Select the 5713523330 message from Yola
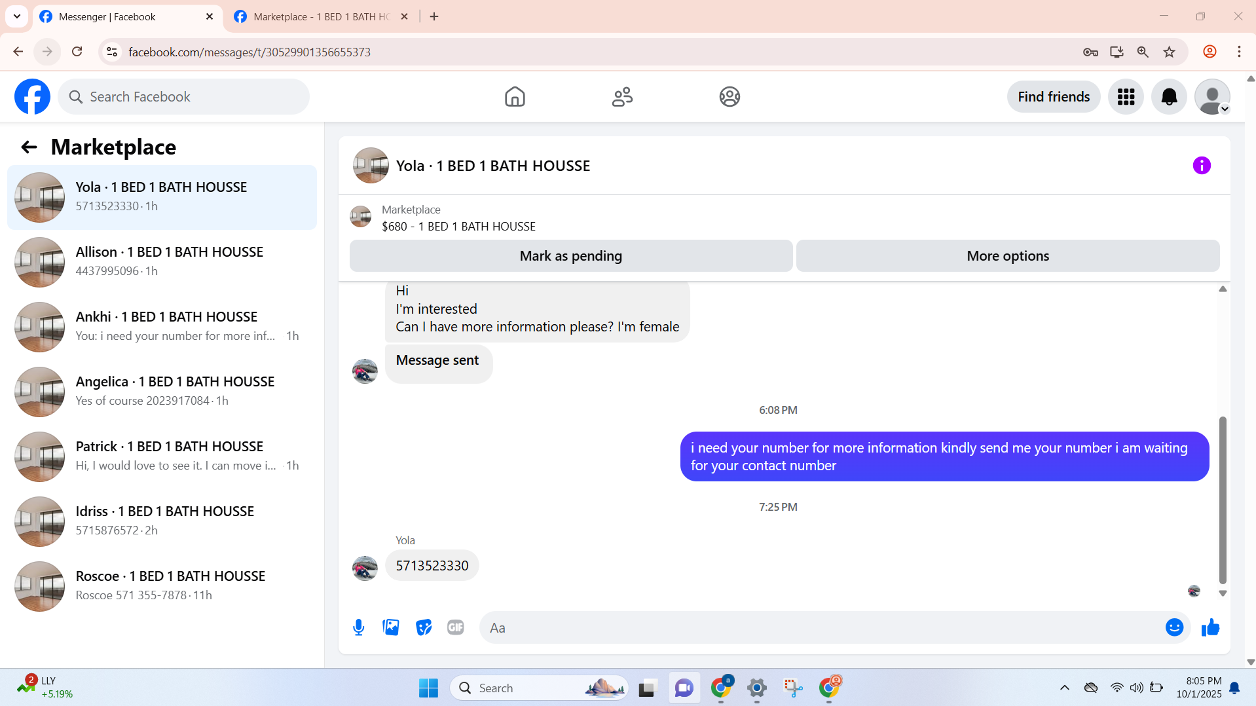 pos(432,565)
